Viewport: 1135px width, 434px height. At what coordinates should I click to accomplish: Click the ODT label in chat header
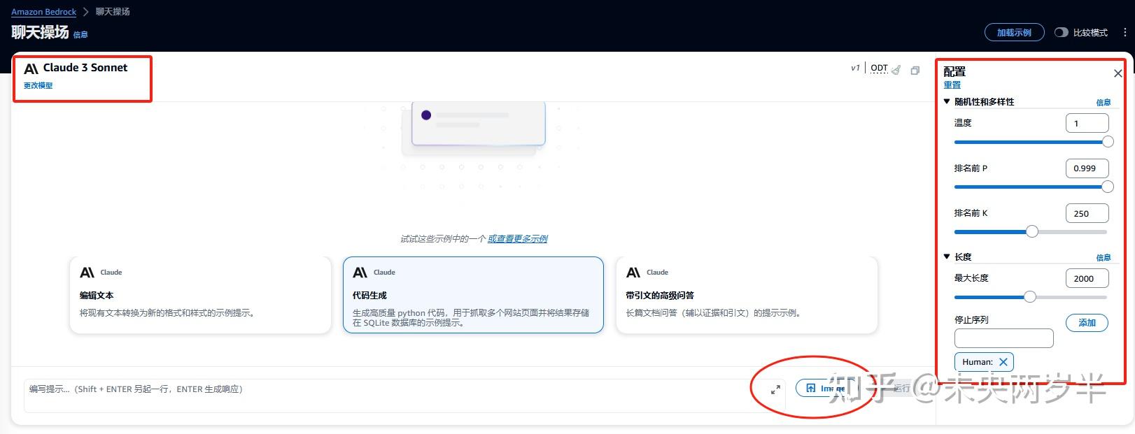pyautogui.click(x=879, y=68)
